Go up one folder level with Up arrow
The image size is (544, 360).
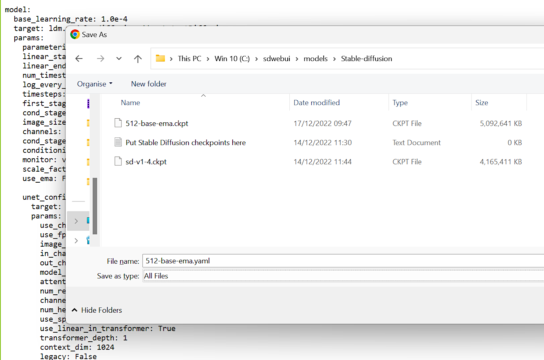tap(138, 59)
